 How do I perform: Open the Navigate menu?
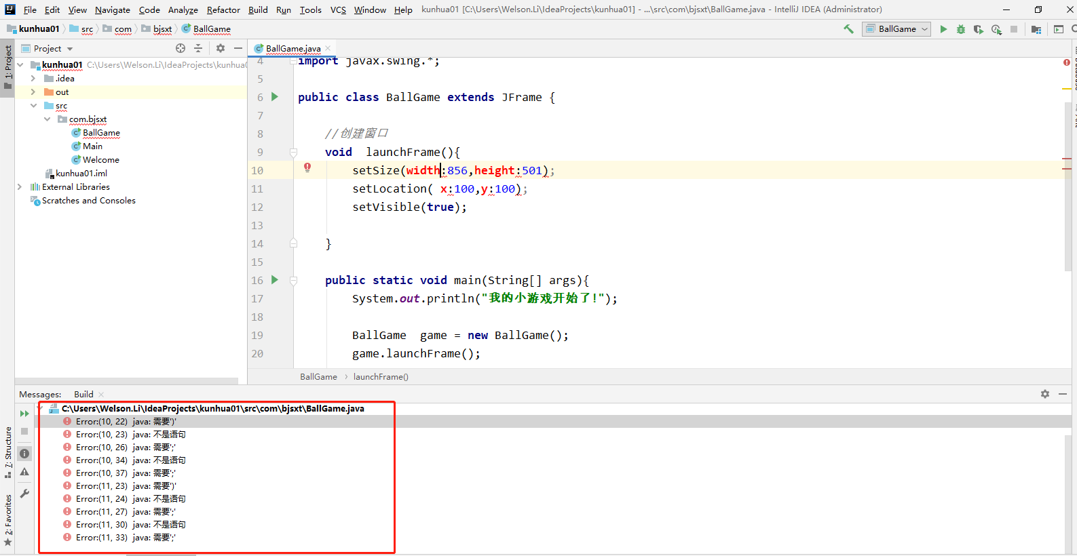[113, 9]
